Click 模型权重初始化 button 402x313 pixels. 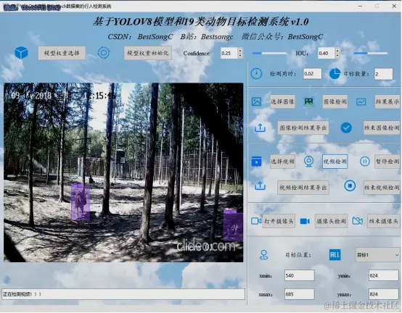tap(148, 53)
